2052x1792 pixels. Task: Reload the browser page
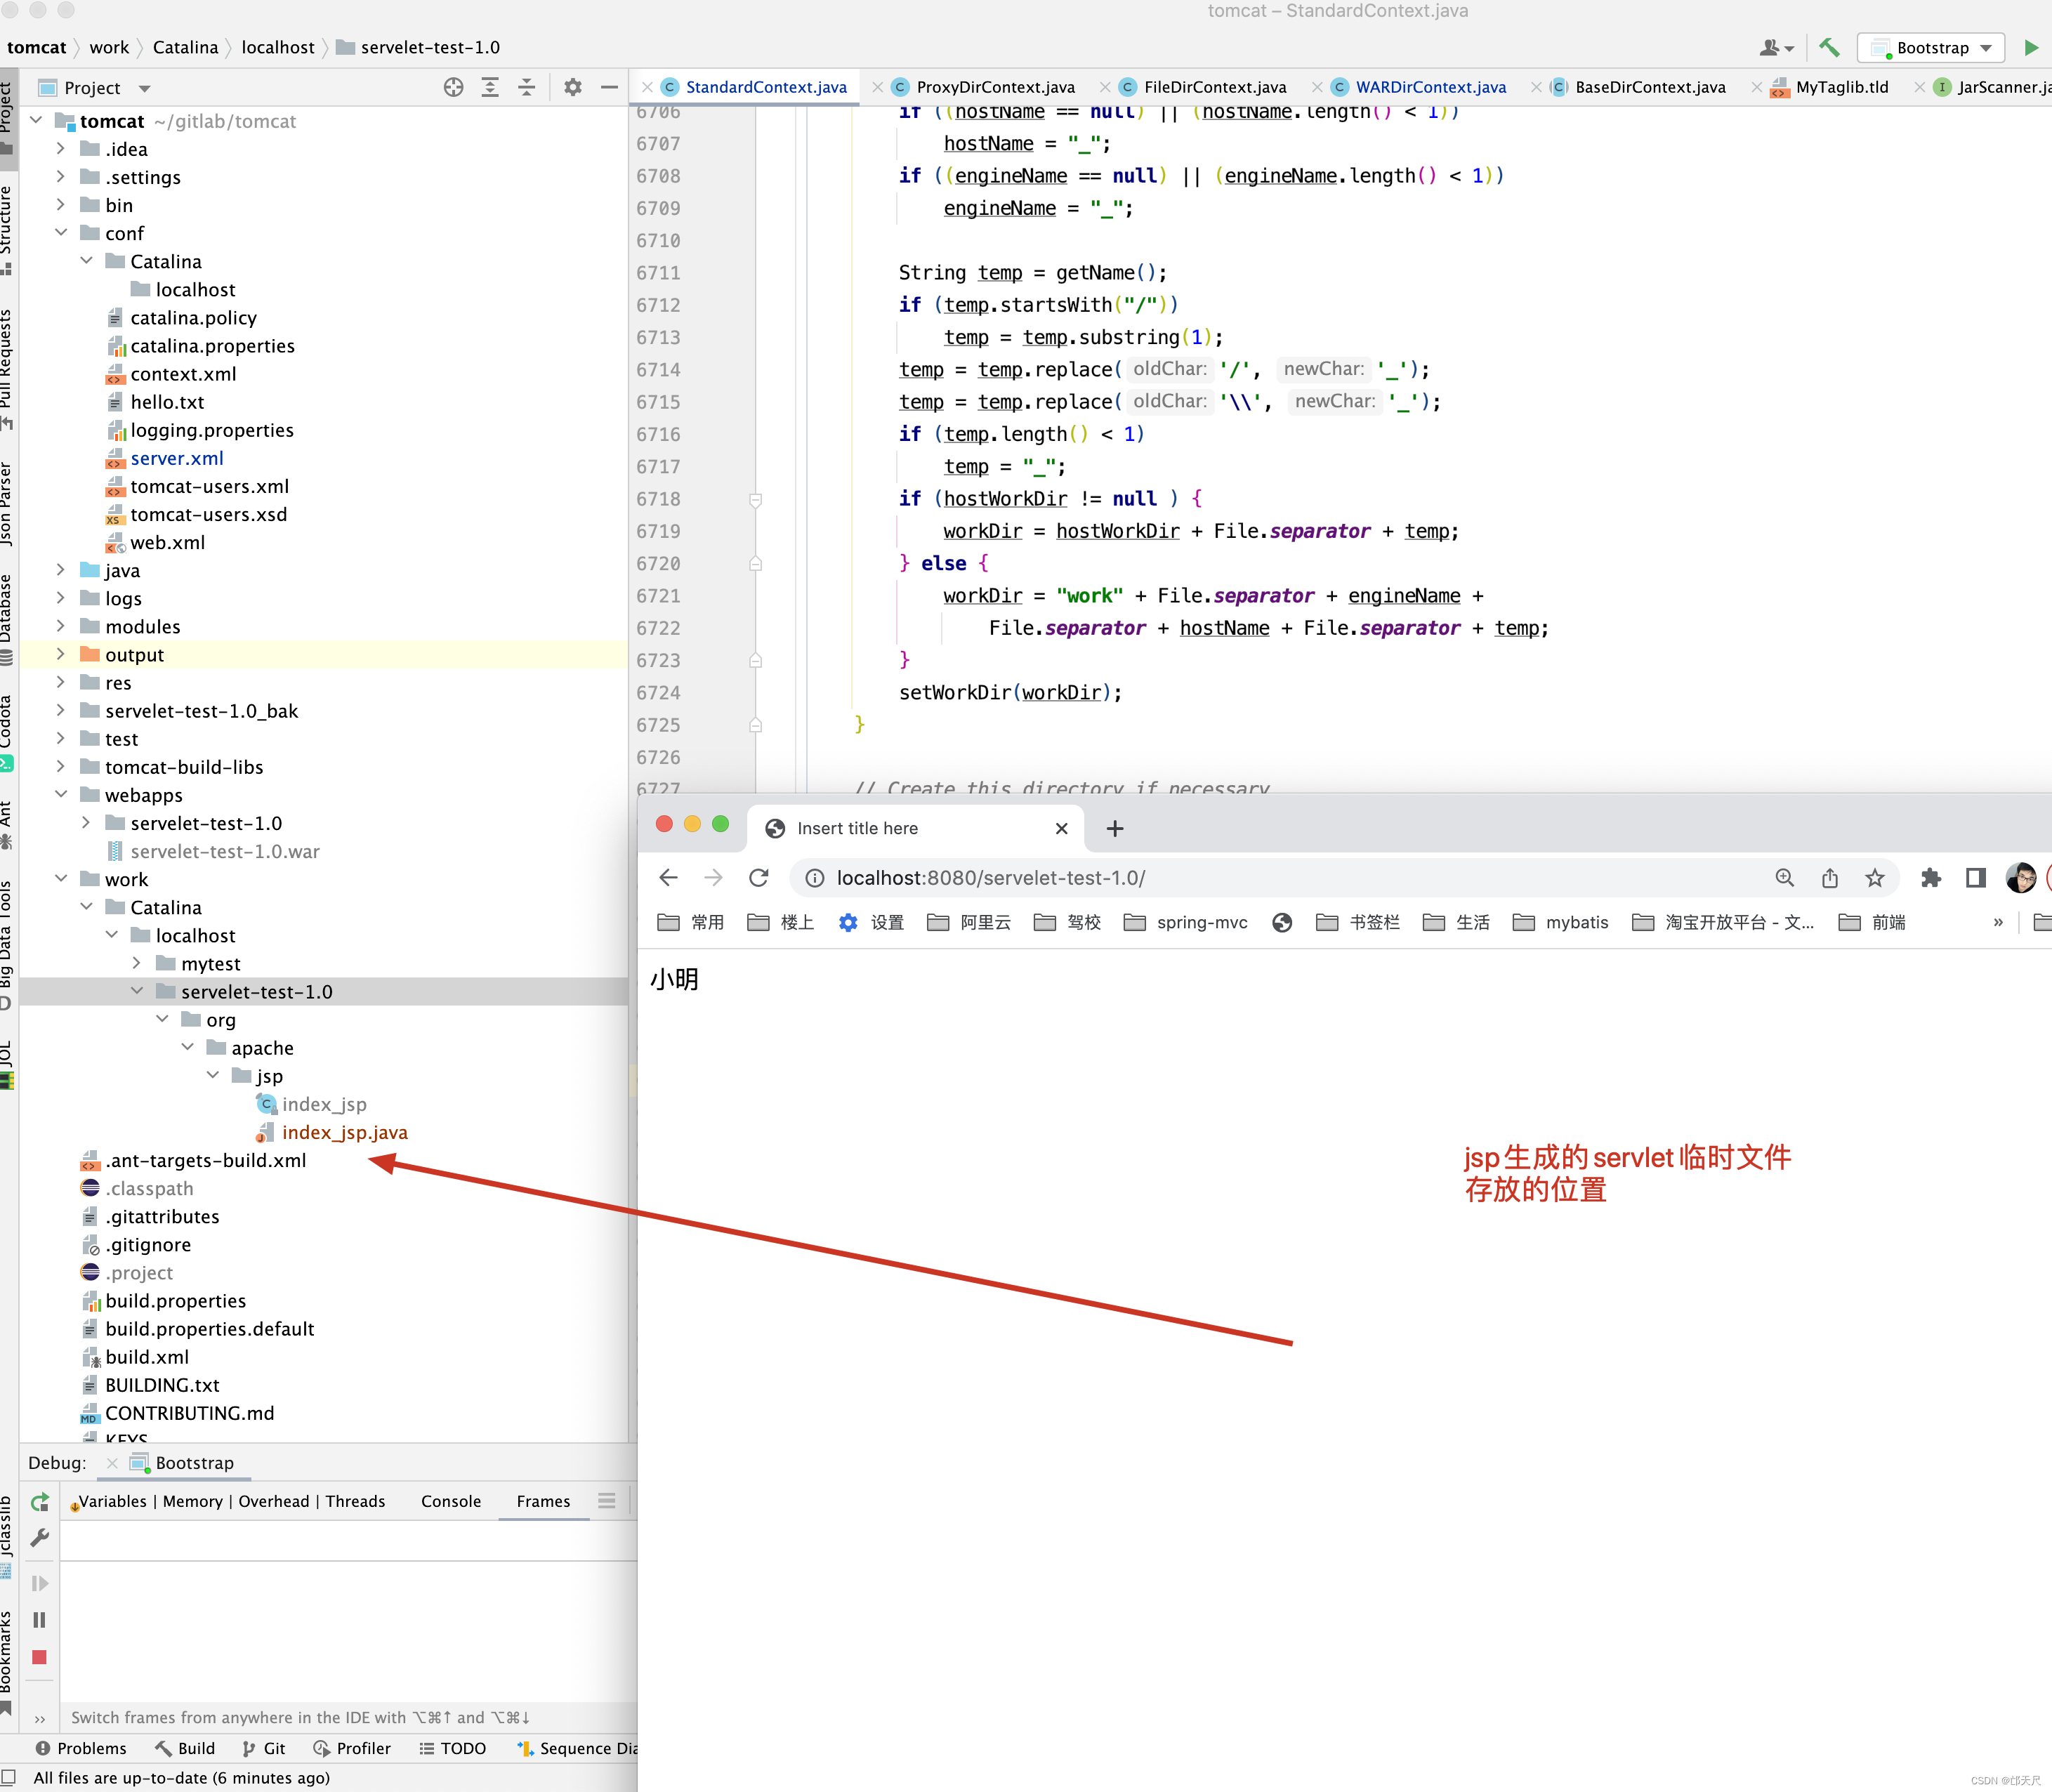point(759,878)
